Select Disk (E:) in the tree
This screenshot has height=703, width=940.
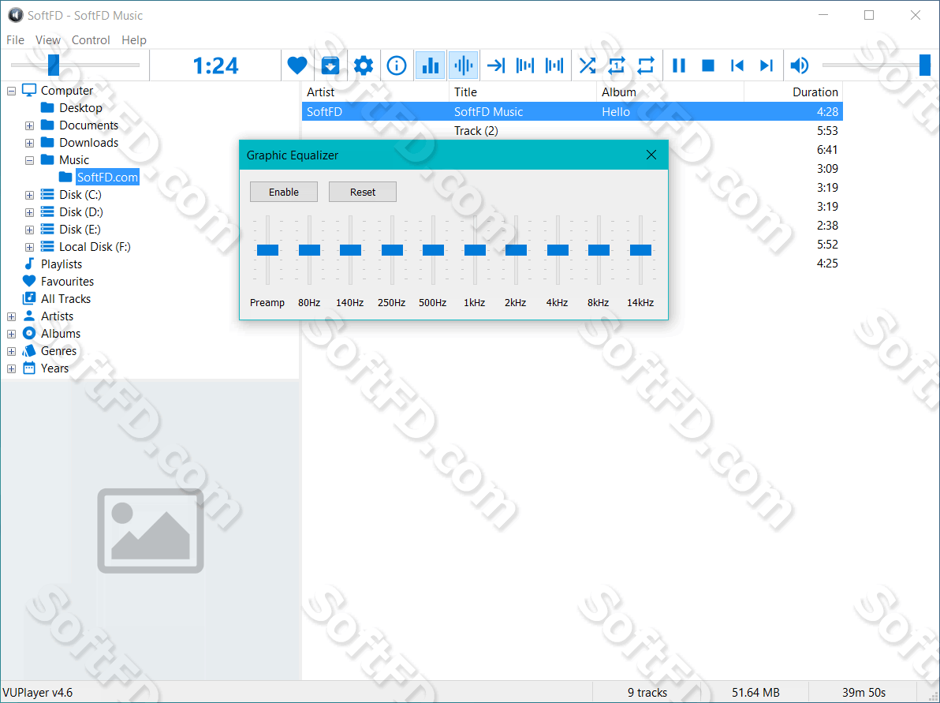80,229
